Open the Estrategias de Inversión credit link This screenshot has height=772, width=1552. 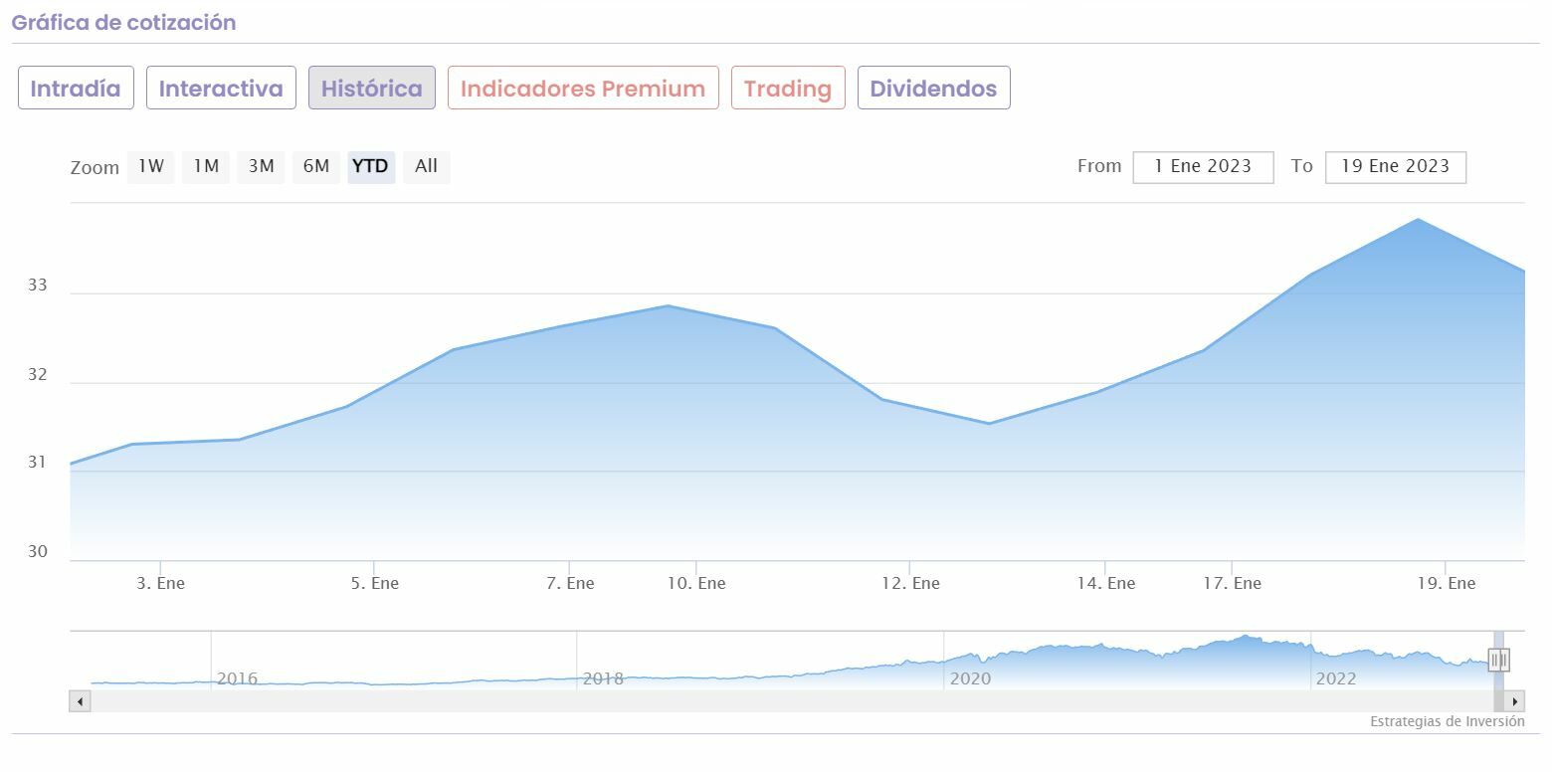click(1447, 722)
